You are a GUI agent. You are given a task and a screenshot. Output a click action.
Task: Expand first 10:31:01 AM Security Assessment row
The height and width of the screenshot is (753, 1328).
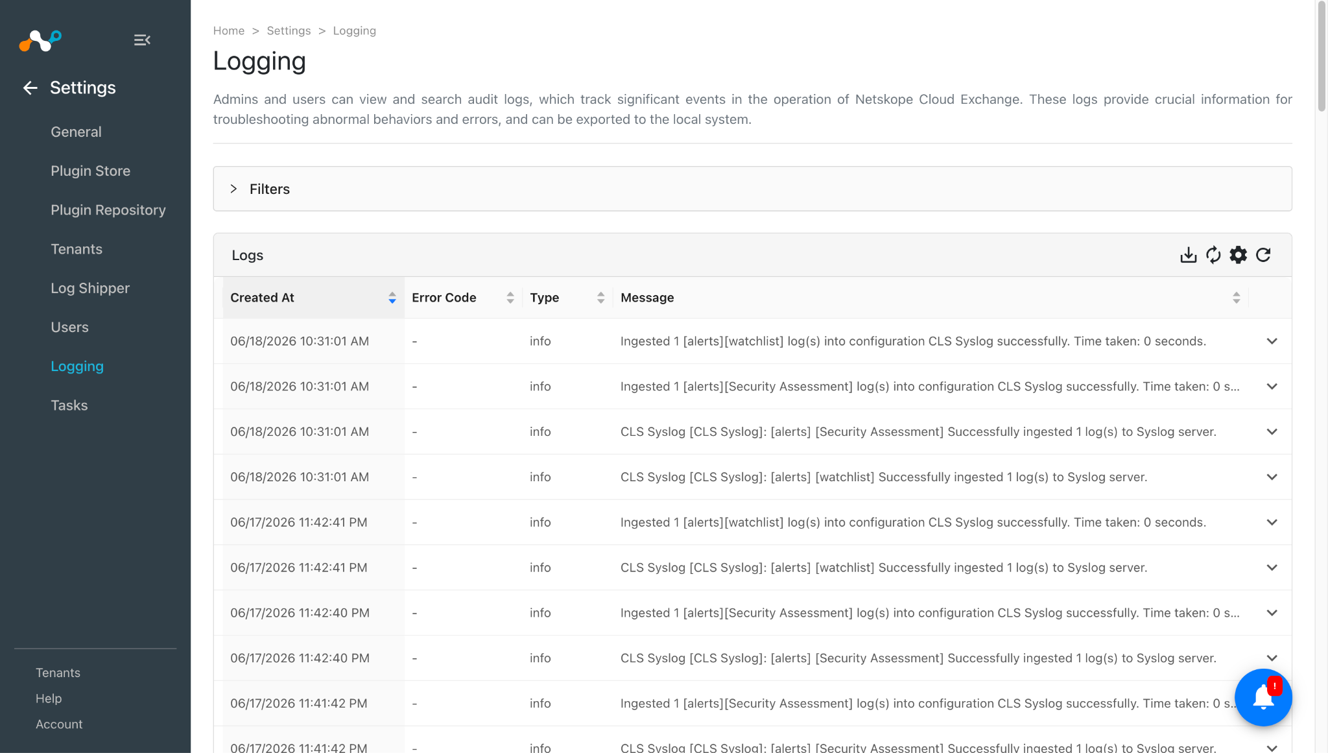point(1272,387)
